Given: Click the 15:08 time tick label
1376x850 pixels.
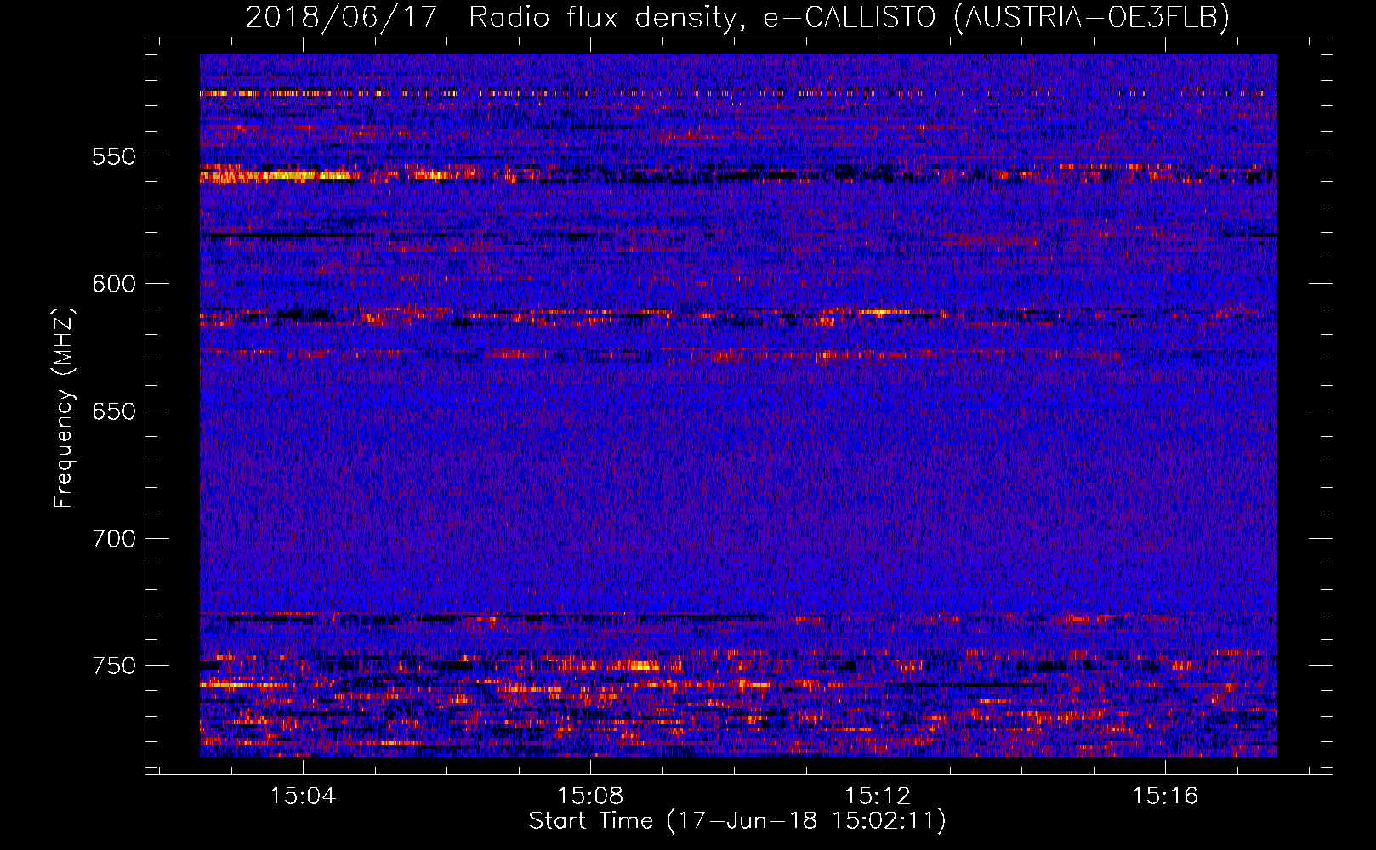Looking at the screenshot, I should tap(590, 796).
